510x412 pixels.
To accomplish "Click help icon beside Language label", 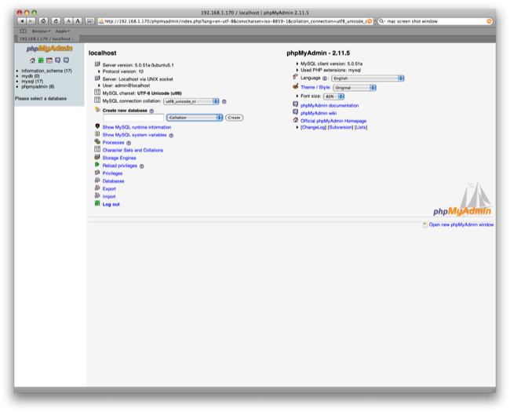I will [x=324, y=78].
